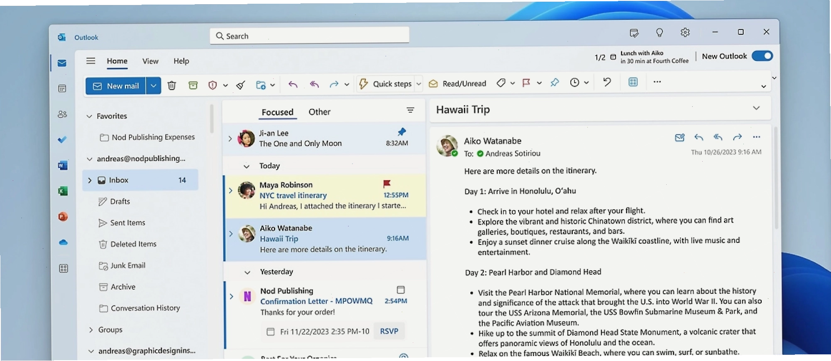
Task: Click the Delete trash icon in ribbon
Action: point(171,85)
